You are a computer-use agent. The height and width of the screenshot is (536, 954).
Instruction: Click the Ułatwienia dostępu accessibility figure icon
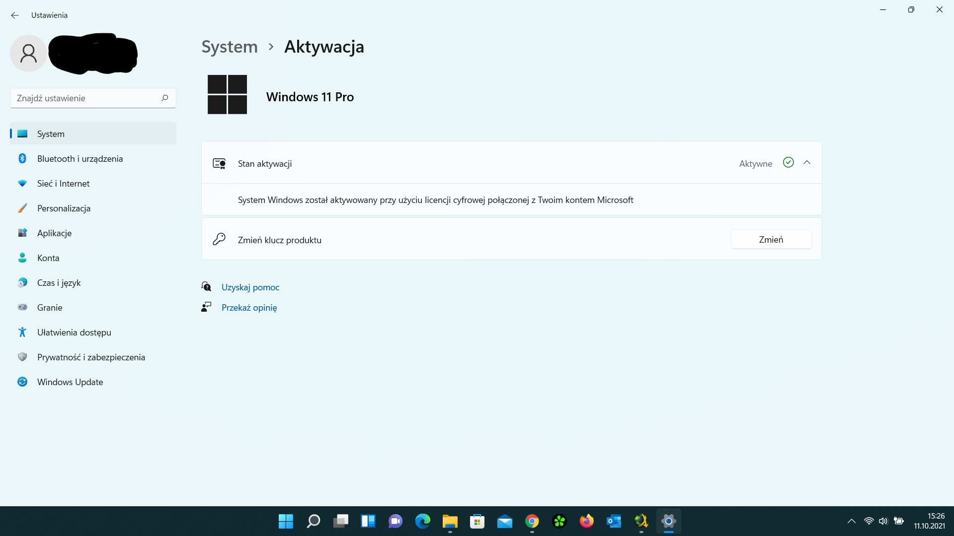[x=22, y=332]
